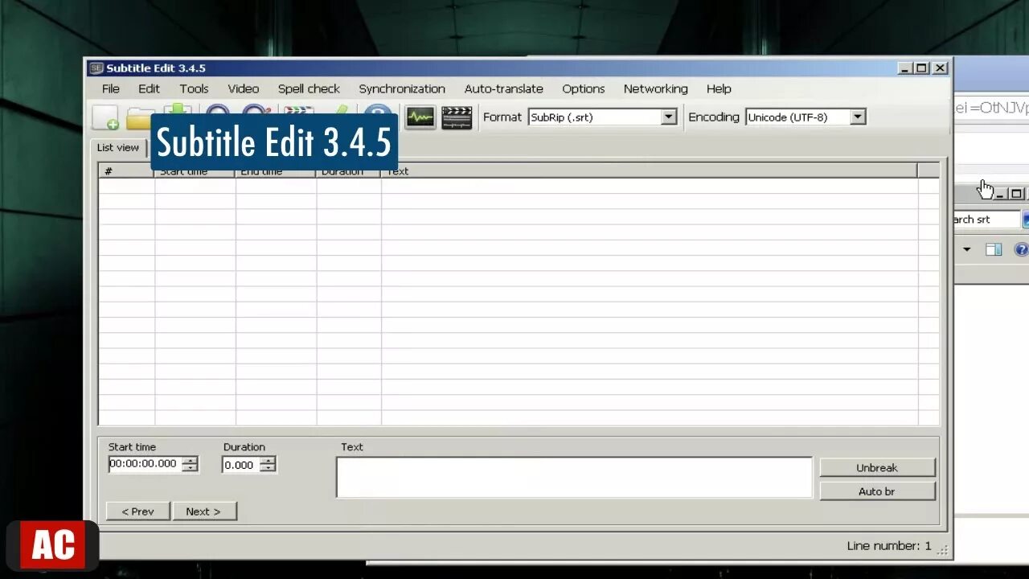Click the Open file folder icon
Viewport: 1029px width, 579px height.
(x=138, y=118)
